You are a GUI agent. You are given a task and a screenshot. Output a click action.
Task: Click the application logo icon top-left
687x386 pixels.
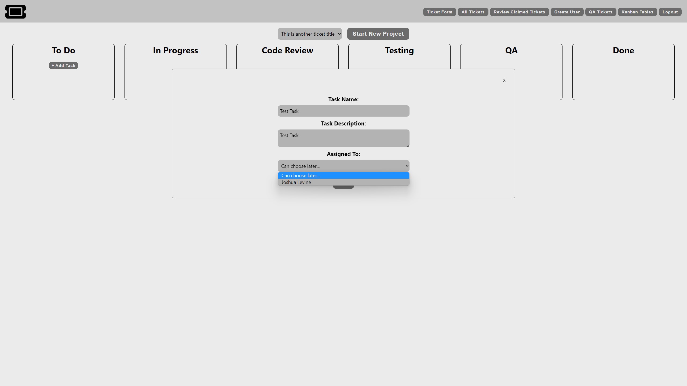[15, 12]
